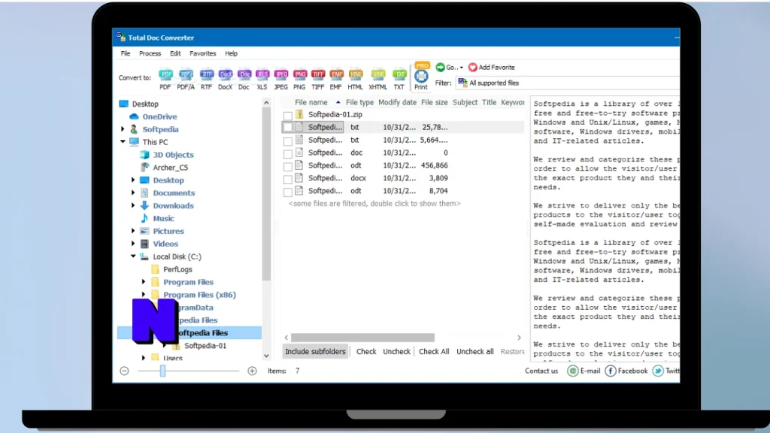This screenshot has height=433, width=770.
Task: Open the E-mail contact link
Action: [584, 371]
